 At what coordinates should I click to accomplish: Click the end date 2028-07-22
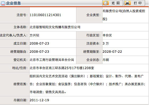tap(112, 52)
